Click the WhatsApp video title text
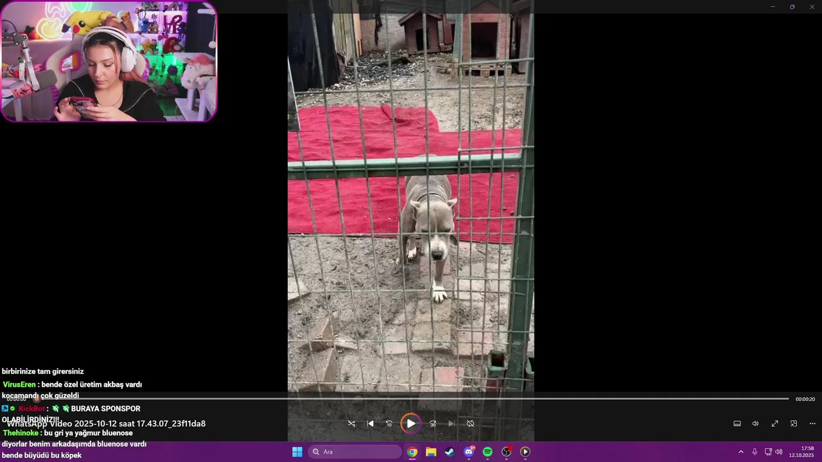The image size is (822, 462). click(107, 424)
